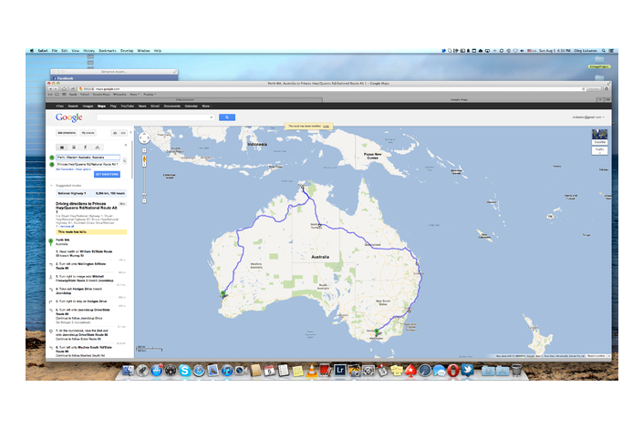The width and height of the screenshot is (643, 428).
Task: Open Skype from the dock
Action: coord(184,371)
